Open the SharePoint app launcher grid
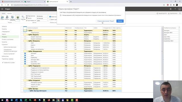 click(x=2, y=9)
